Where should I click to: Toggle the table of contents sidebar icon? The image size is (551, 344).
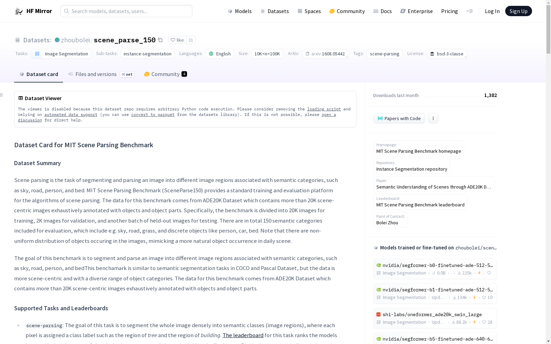[2, 95]
